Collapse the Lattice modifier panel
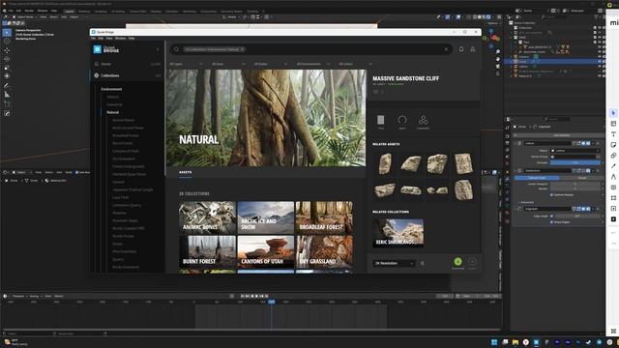 pos(516,143)
